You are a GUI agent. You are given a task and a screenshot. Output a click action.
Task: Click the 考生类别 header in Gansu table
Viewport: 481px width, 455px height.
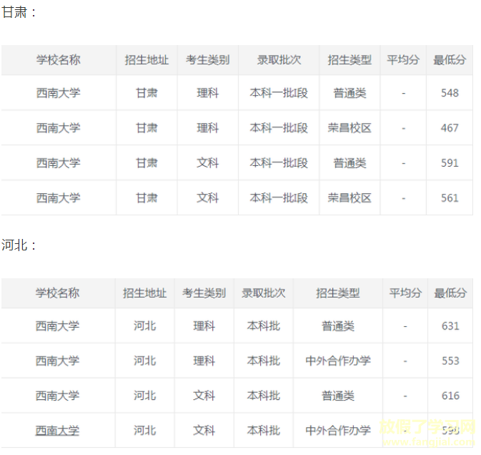point(208,60)
